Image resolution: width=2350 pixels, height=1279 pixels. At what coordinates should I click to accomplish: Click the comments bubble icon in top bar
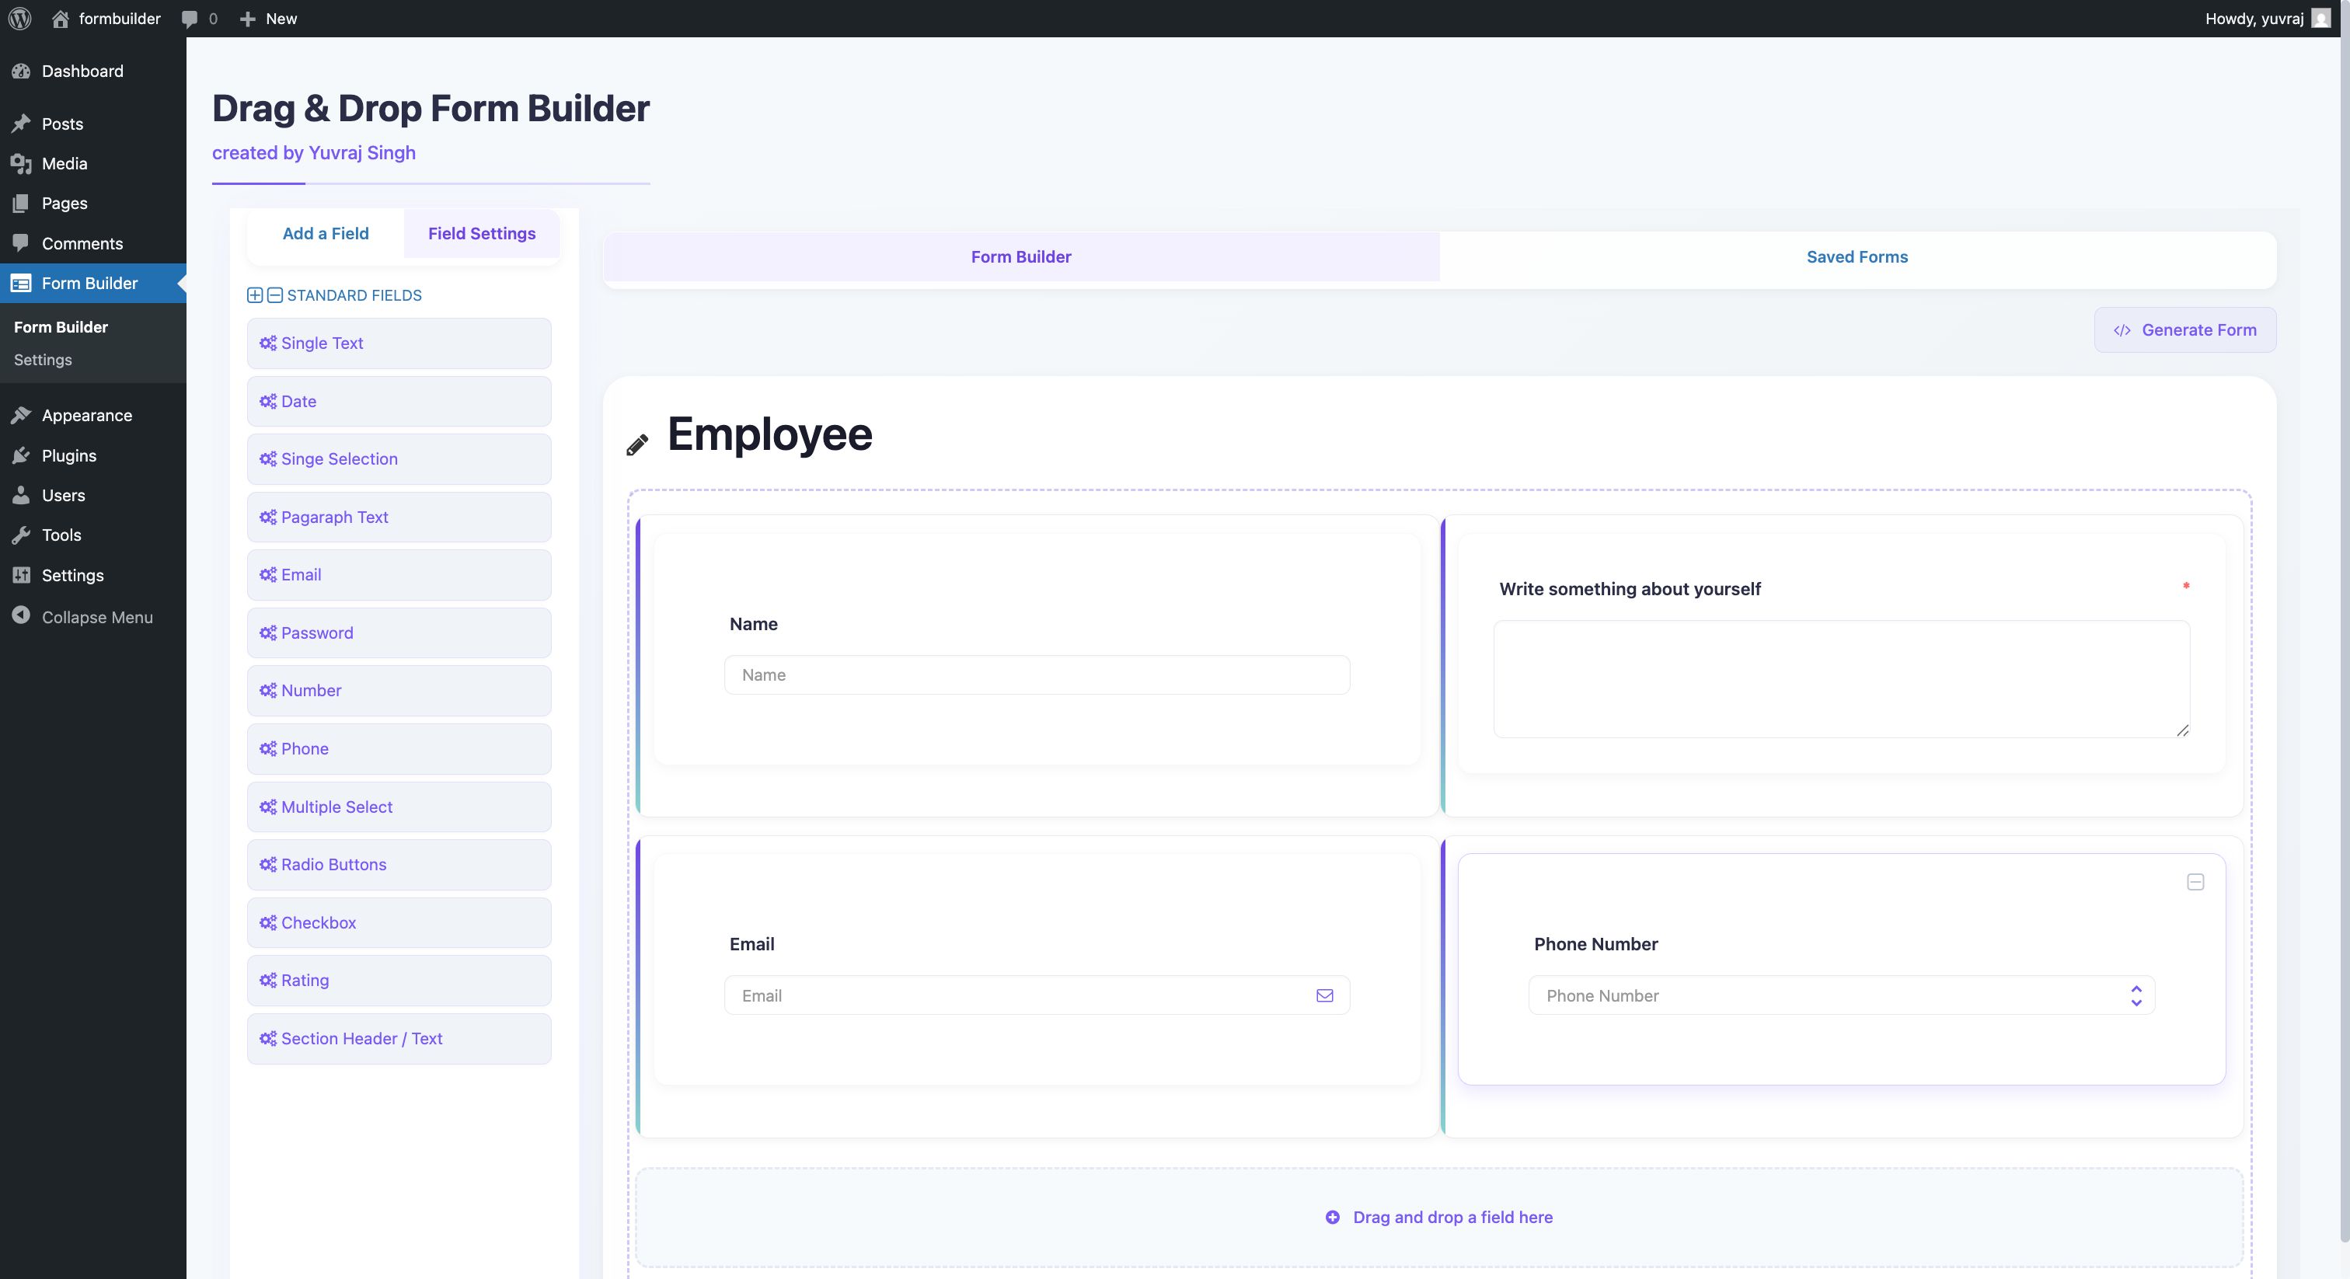(x=190, y=19)
